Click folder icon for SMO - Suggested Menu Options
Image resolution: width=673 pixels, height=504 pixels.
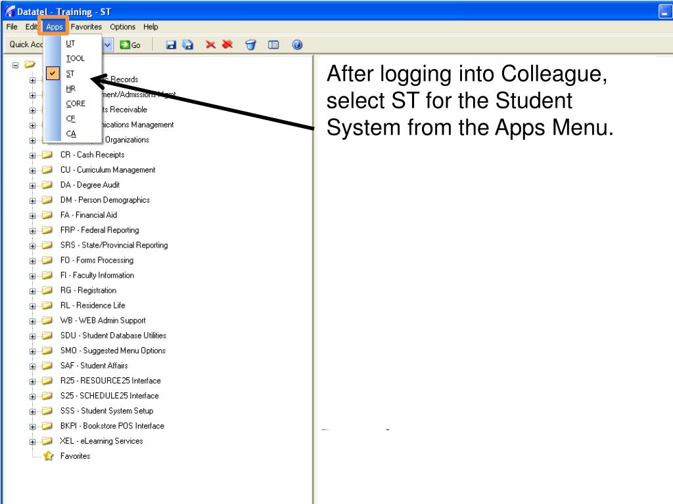pos(47,350)
